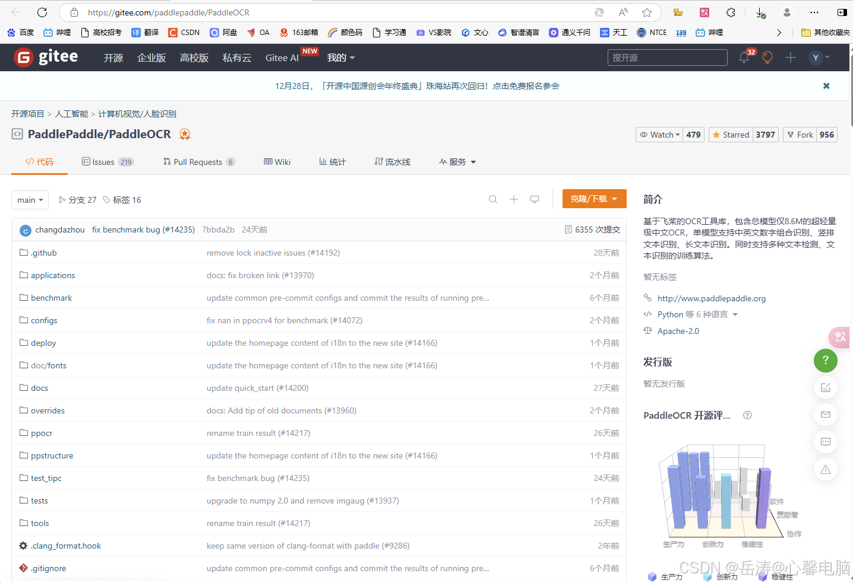Open 百度 bookmark
This screenshot has height=583, width=853.
20,33
